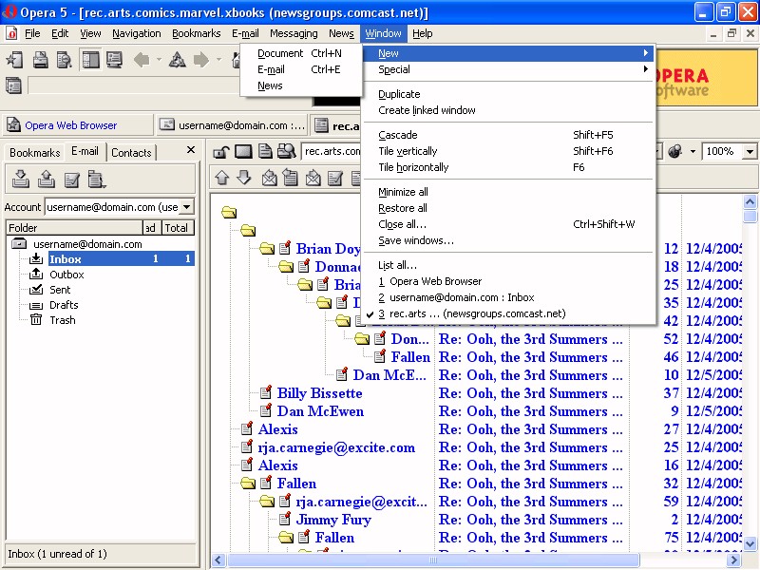
Task: Click the Compose icon in E-mail panel
Action: 72,180
